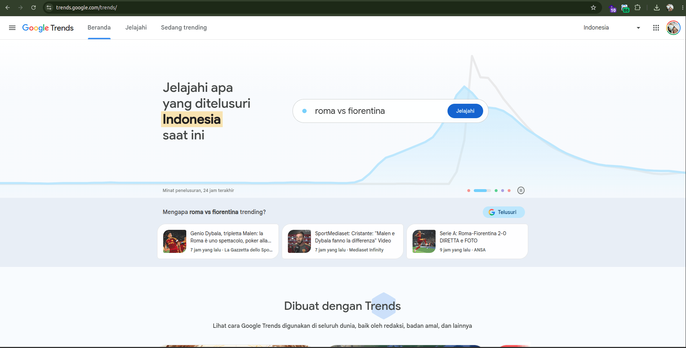
Task: Open the hamburger main menu
Action: tap(12, 28)
